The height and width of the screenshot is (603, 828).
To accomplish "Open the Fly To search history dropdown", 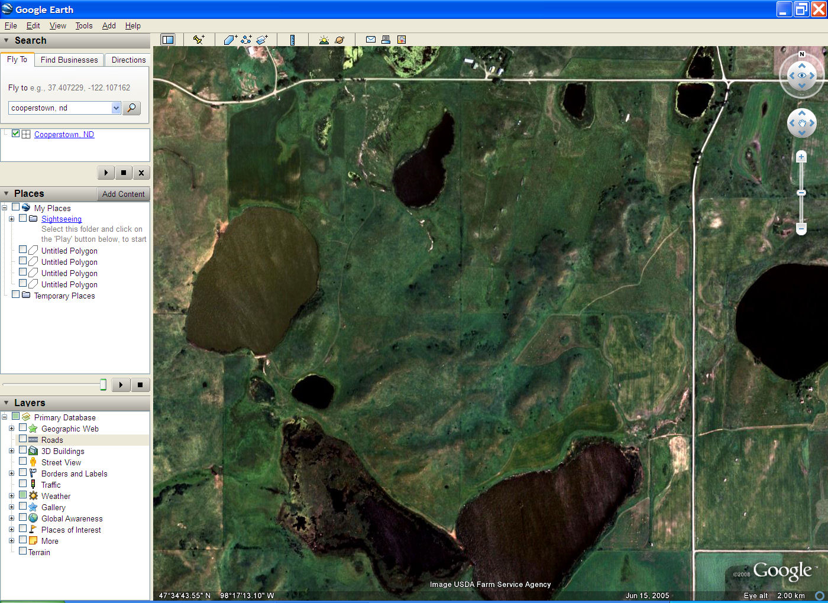I will coord(116,108).
